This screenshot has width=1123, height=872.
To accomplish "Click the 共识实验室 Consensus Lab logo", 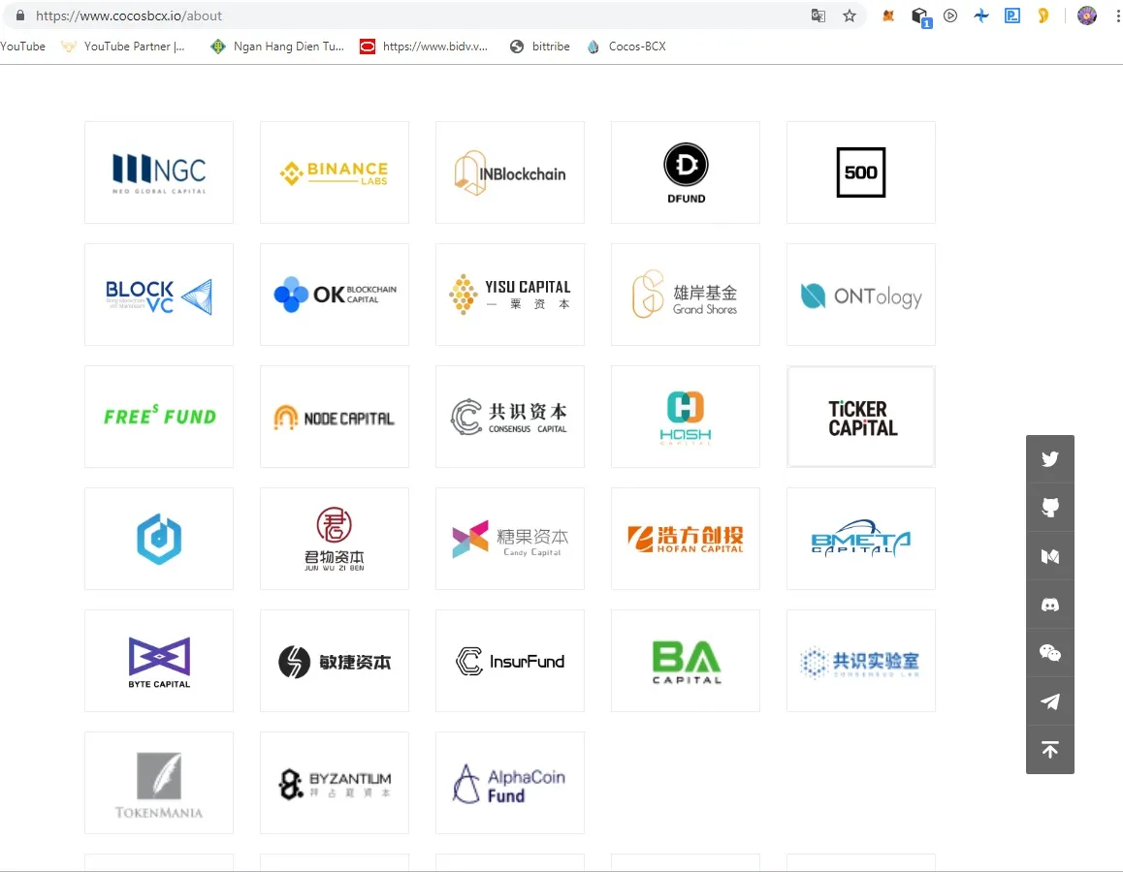I will 861,661.
